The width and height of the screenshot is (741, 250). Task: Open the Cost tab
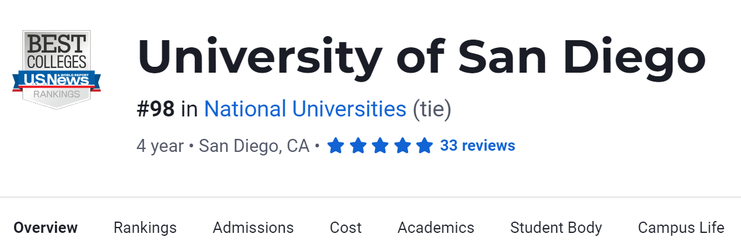coord(345,228)
